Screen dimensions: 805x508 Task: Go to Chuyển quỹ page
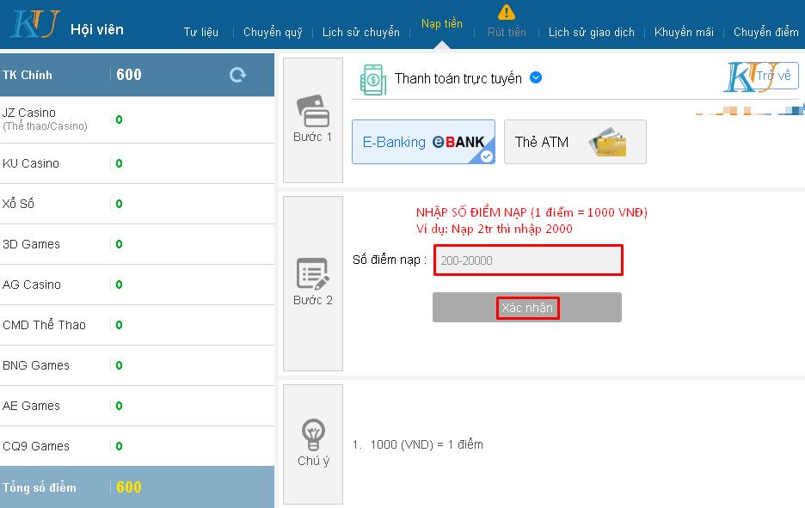point(273,32)
